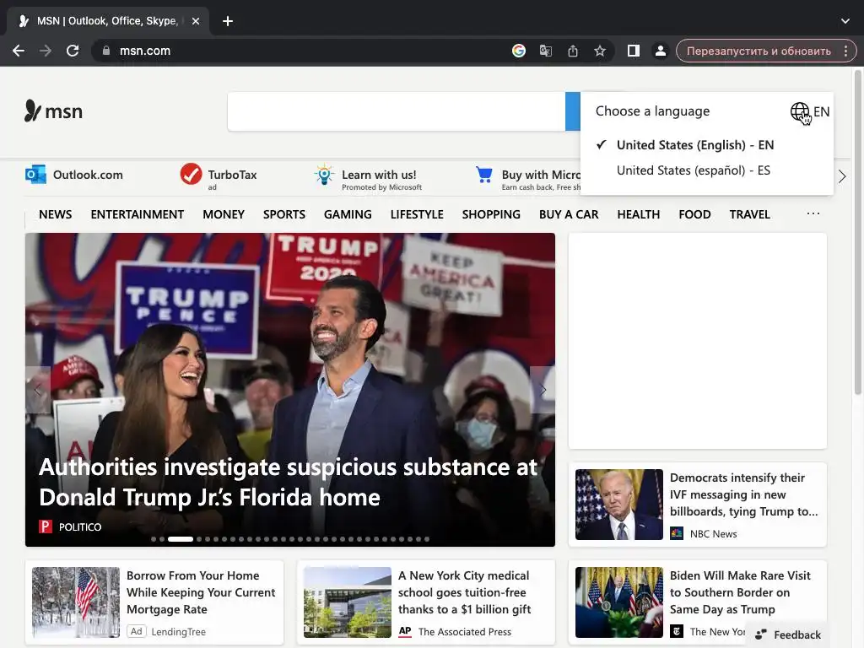Bookmark the page with the star icon
864x648 pixels.
pos(600,51)
